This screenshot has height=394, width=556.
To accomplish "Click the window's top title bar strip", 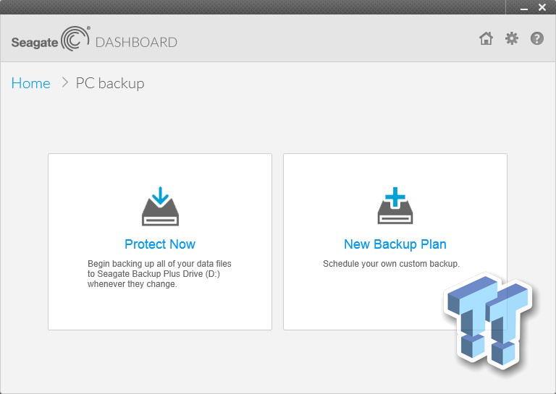I will (253, 7).
